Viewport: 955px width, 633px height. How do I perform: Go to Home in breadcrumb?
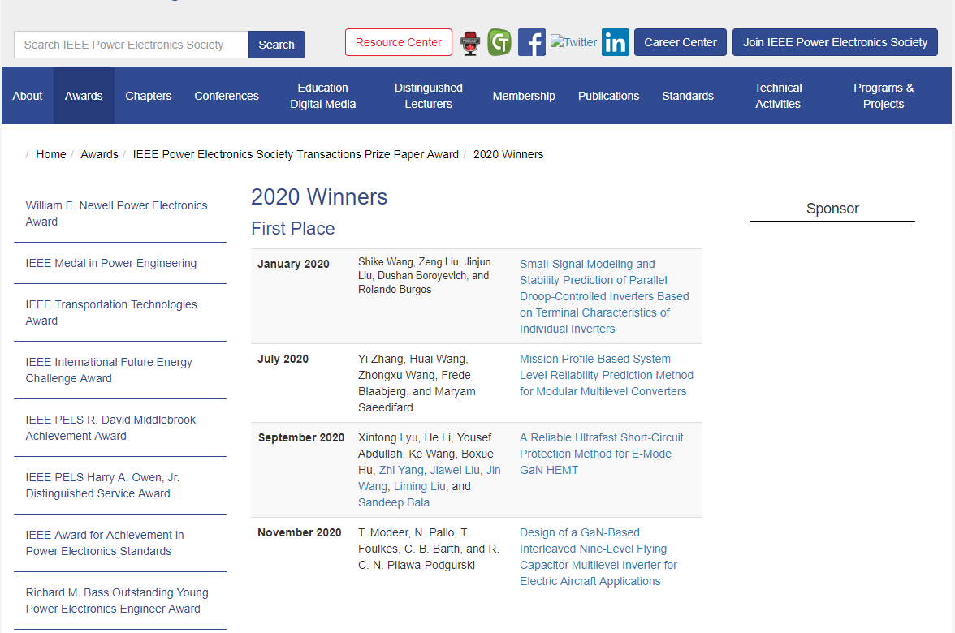[x=50, y=154]
